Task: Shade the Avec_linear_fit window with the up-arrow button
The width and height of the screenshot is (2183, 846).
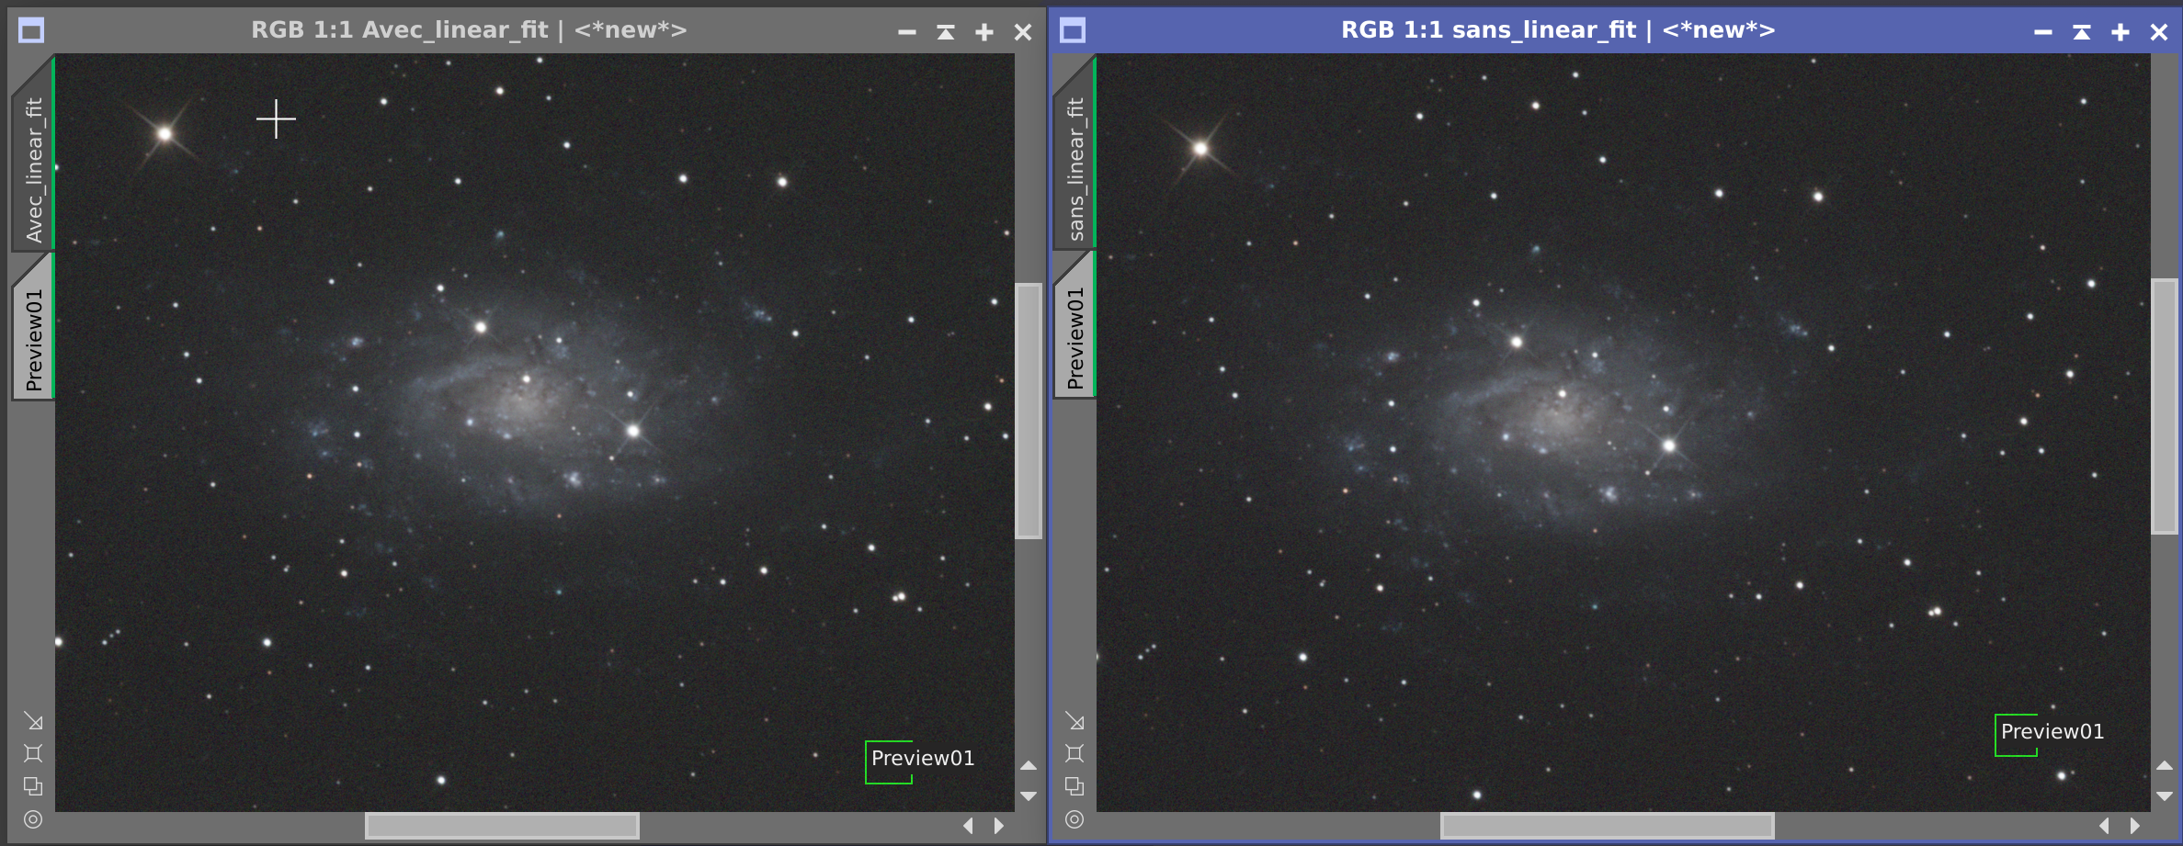Action: tap(946, 32)
